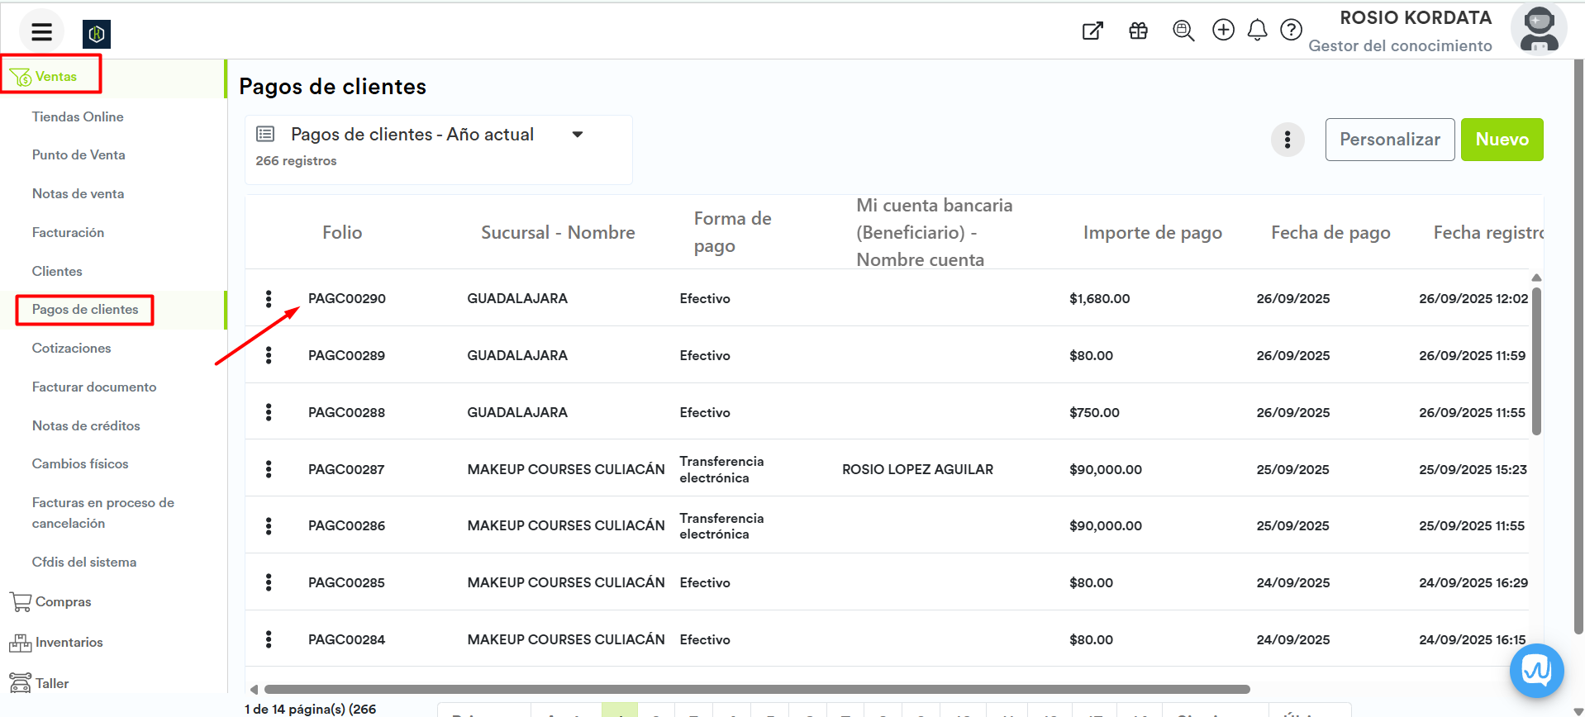This screenshot has width=1585, height=717.
Task: Select Cotizaciones in the sidebar
Action: pos(71,349)
